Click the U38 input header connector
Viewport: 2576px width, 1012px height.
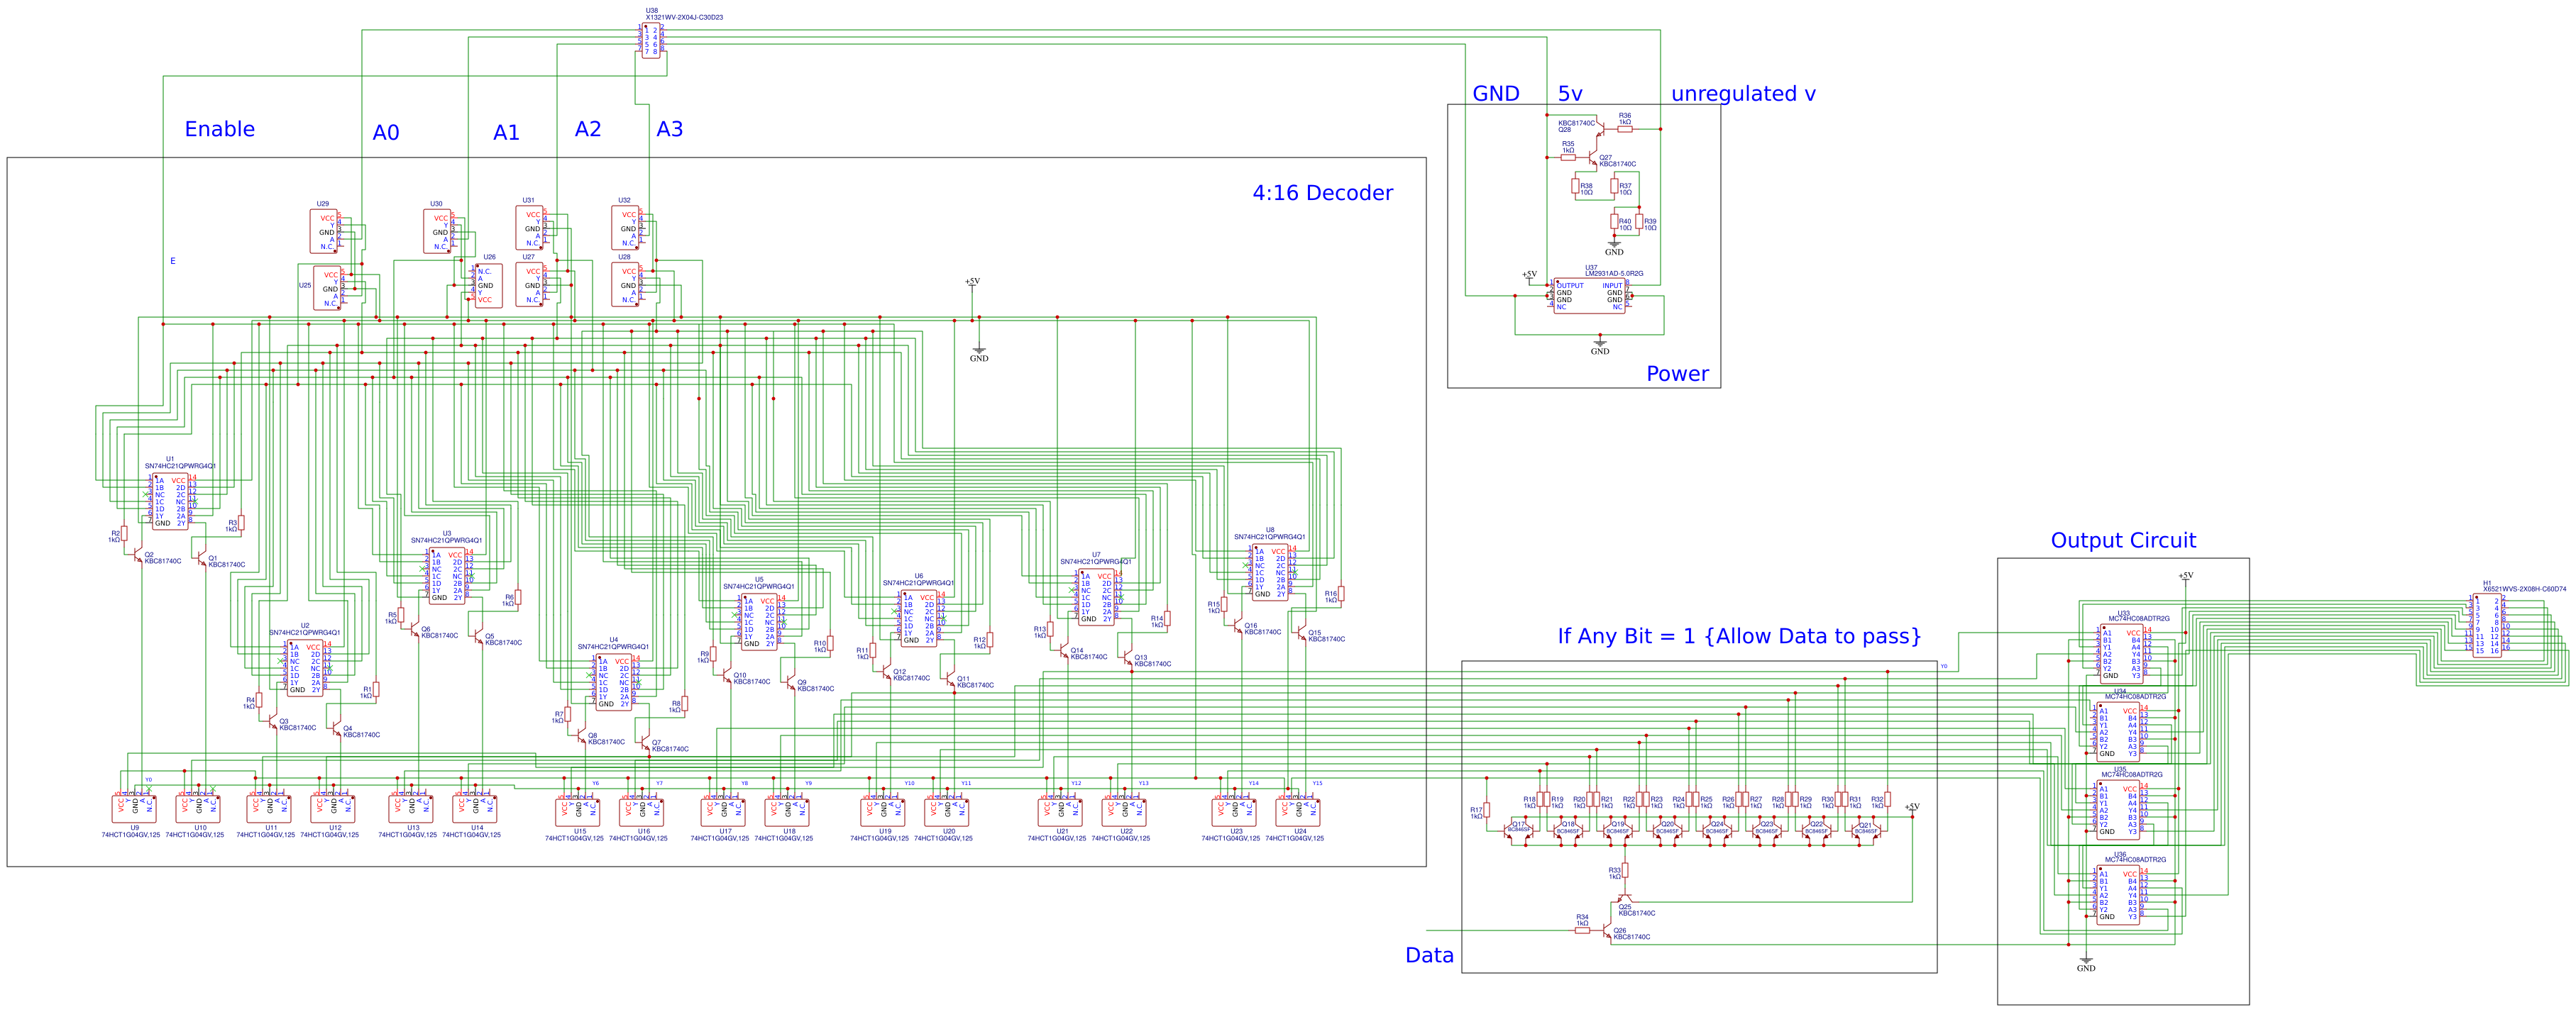click(x=651, y=41)
